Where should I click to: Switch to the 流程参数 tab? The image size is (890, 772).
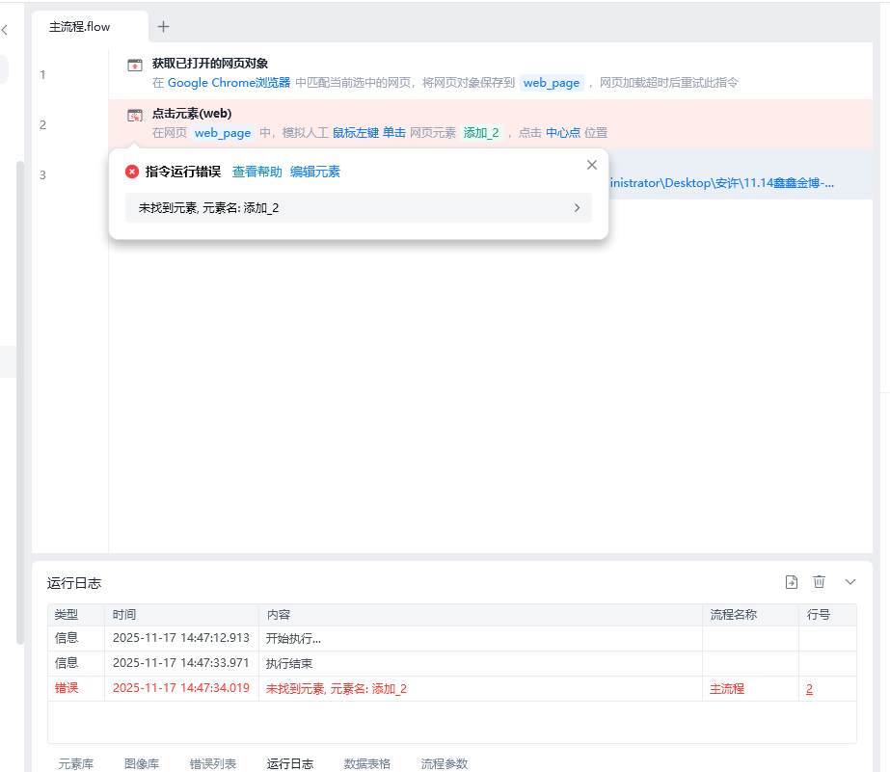(445, 763)
